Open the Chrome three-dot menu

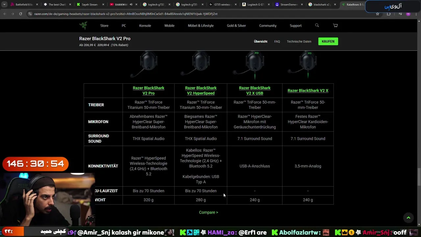(416, 14)
